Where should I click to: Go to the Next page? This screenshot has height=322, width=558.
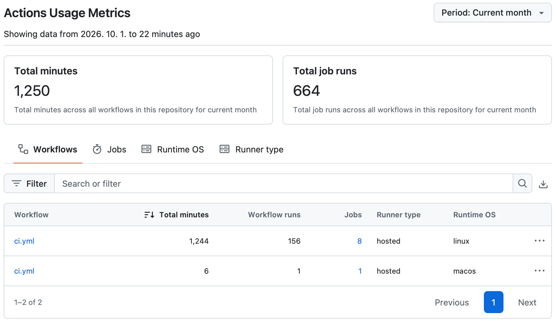pos(527,302)
